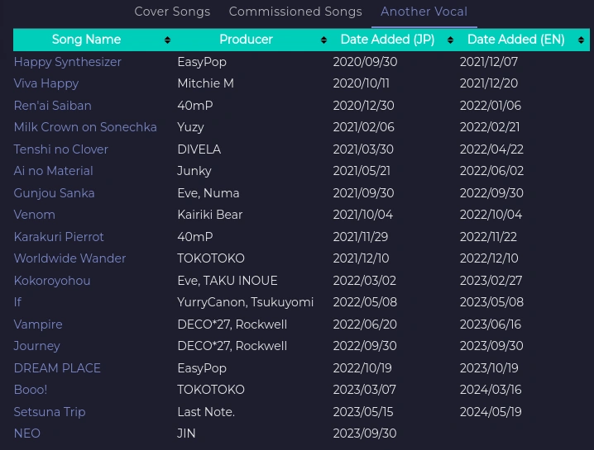Sort the table by Producer header
Viewport: 594px width, 450px height.
coord(246,40)
